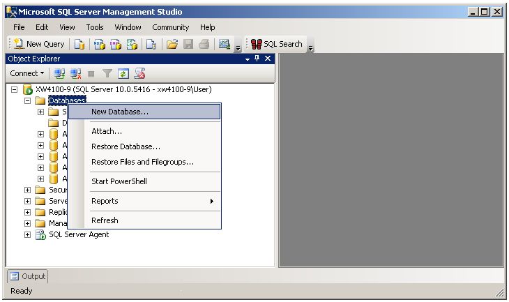Choose Attach from the context menu
509x302 pixels.
click(144, 131)
